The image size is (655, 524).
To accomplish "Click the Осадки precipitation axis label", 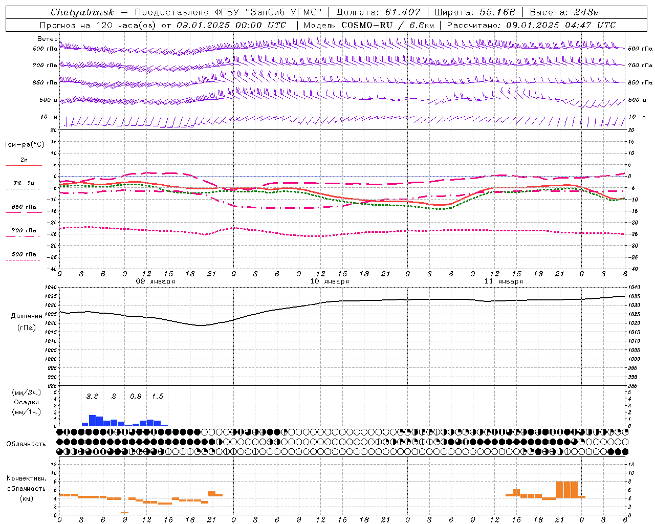I will pyautogui.click(x=27, y=402).
